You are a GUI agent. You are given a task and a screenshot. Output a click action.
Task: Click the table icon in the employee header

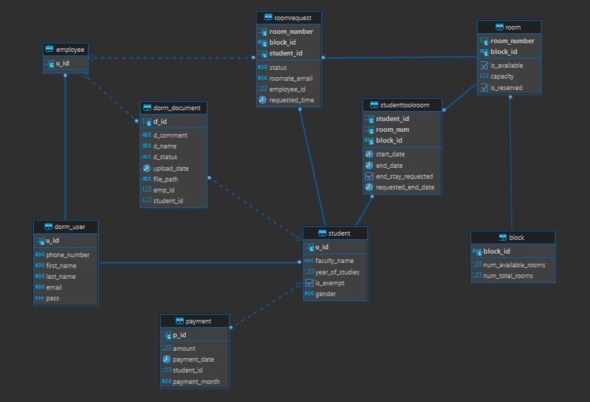[x=50, y=49]
